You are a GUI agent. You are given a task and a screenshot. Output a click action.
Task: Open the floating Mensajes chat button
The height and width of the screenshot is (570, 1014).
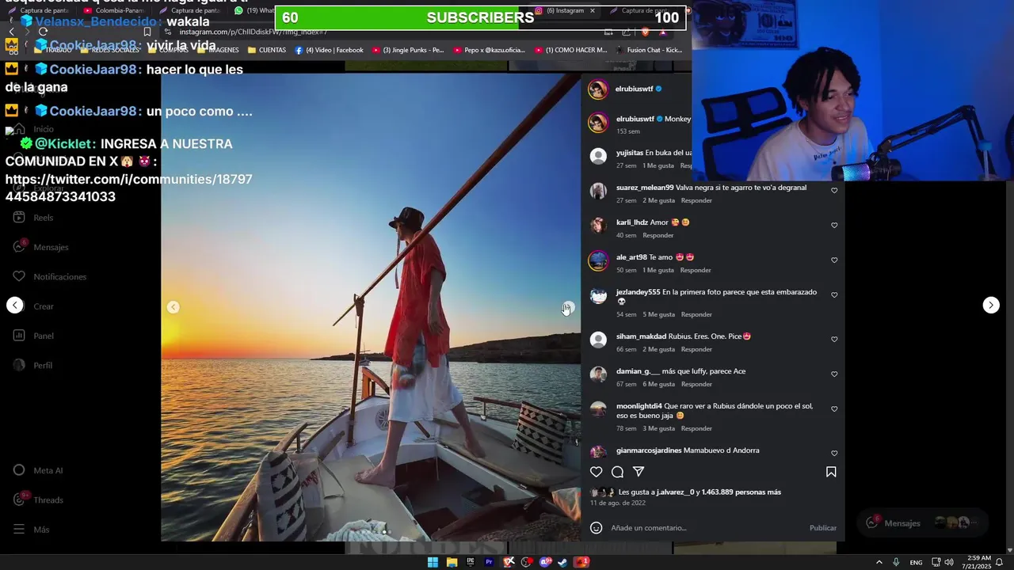[921, 522]
